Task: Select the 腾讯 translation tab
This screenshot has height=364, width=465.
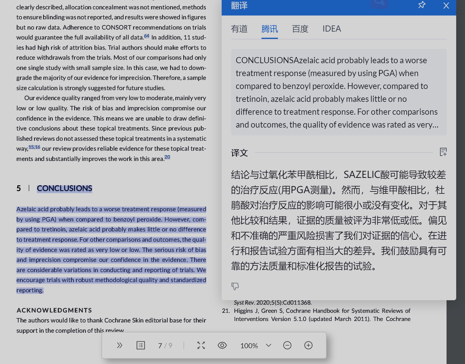Action: (x=269, y=29)
